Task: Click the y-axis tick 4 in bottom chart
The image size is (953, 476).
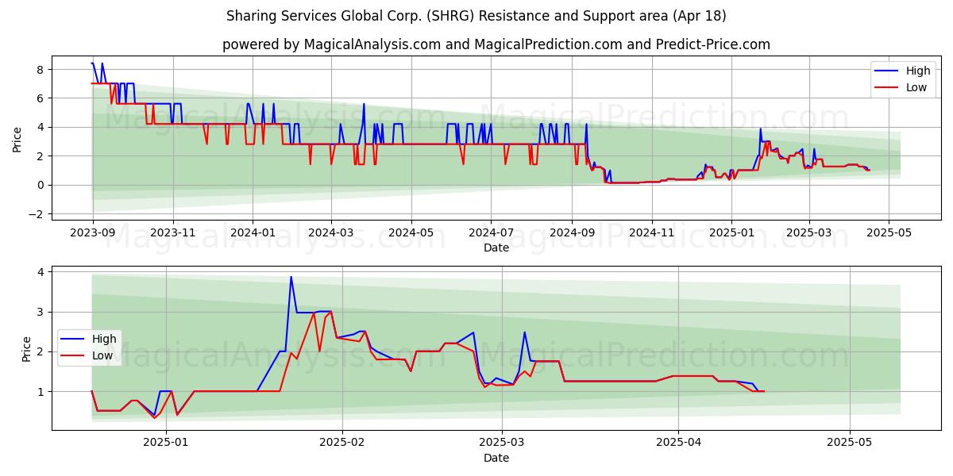Action: [x=41, y=272]
